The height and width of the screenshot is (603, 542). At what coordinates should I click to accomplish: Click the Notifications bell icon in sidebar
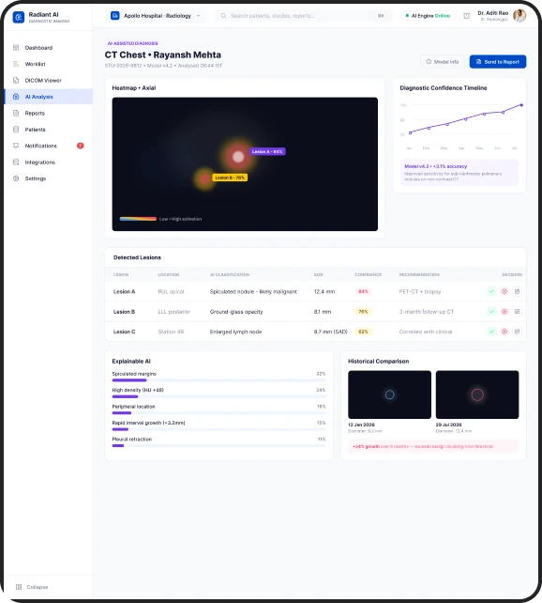pos(16,146)
